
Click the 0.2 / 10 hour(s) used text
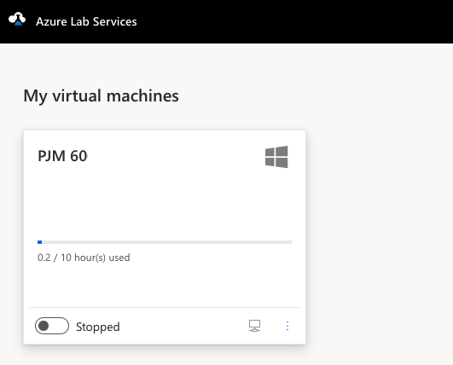84,258
